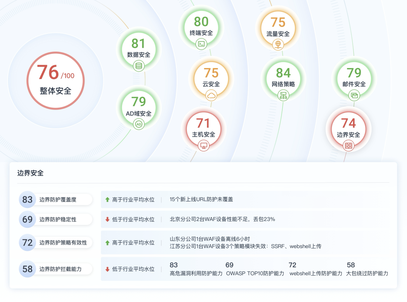
Task: Click the 边界防护策略有效性 metric pill
Action: pyautogui.click(x=56, y=243)
